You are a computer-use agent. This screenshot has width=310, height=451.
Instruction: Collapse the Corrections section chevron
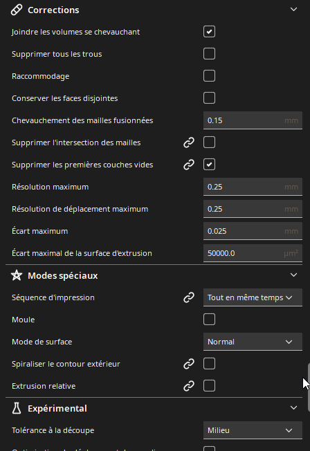(293, 10)
